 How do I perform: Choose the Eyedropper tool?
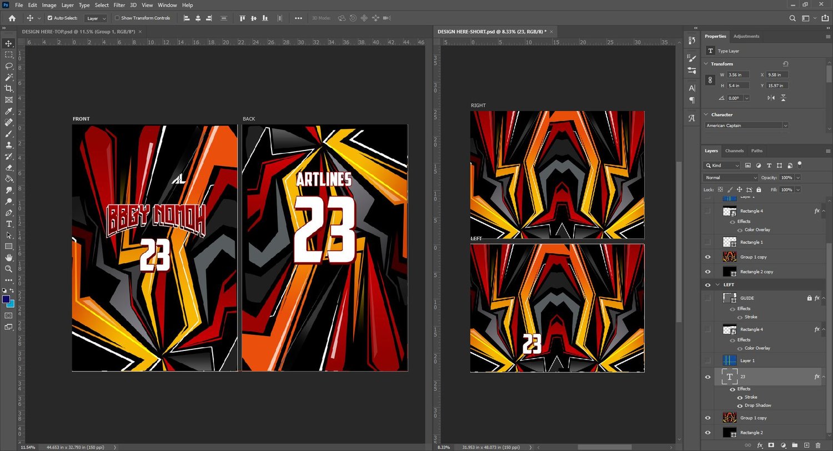coord(8,111)
